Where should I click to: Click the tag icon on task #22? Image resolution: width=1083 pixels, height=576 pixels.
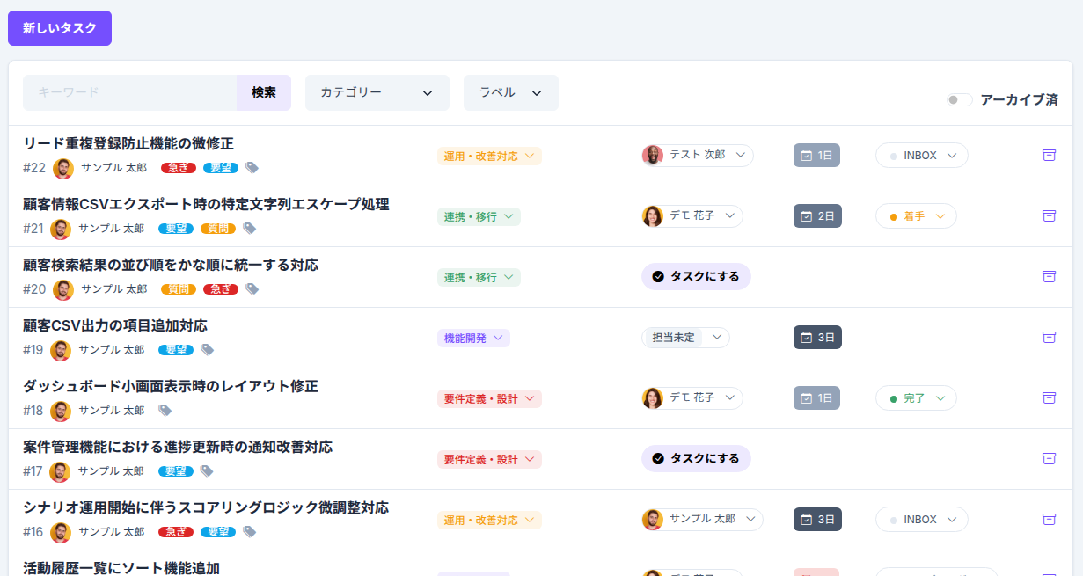(x=252, y=167)
